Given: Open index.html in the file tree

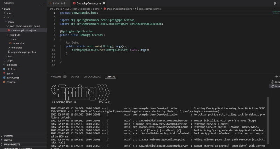Looking at the screenshot, I should pos(23,43).
